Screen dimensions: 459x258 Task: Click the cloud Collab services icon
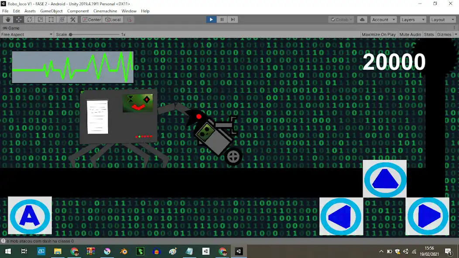pos(362,19)
